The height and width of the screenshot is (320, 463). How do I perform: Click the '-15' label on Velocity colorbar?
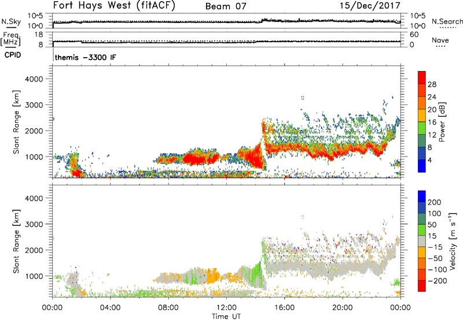435,247
